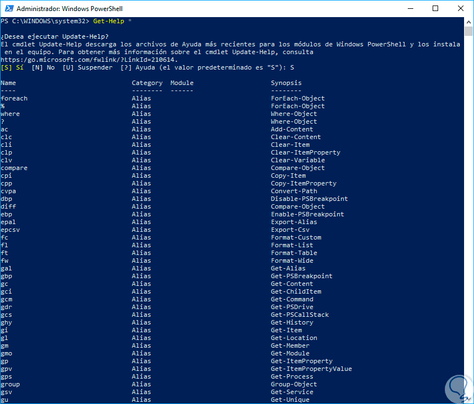Click the Get-ChildItem synopsis
The width and height of the screenshot is (474, 404).
tap(296, 291)
